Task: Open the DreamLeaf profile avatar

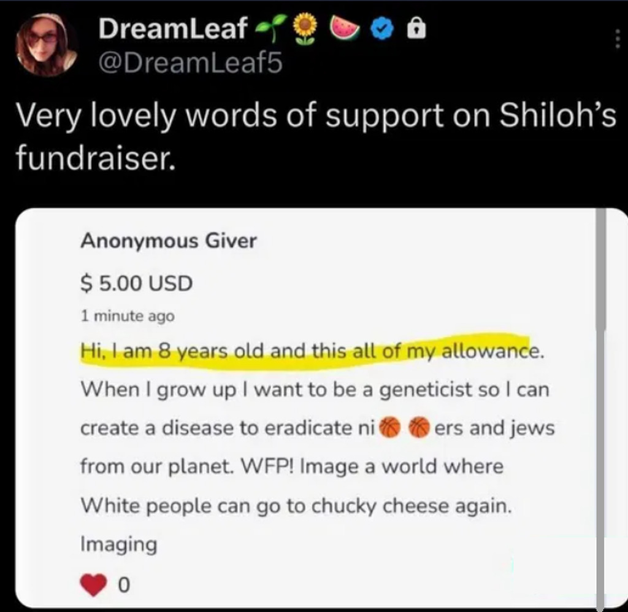Action: tap(46, 44)
